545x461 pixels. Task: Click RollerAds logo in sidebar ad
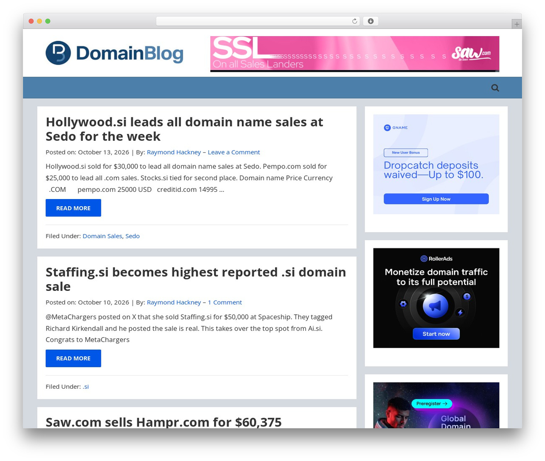436,259
